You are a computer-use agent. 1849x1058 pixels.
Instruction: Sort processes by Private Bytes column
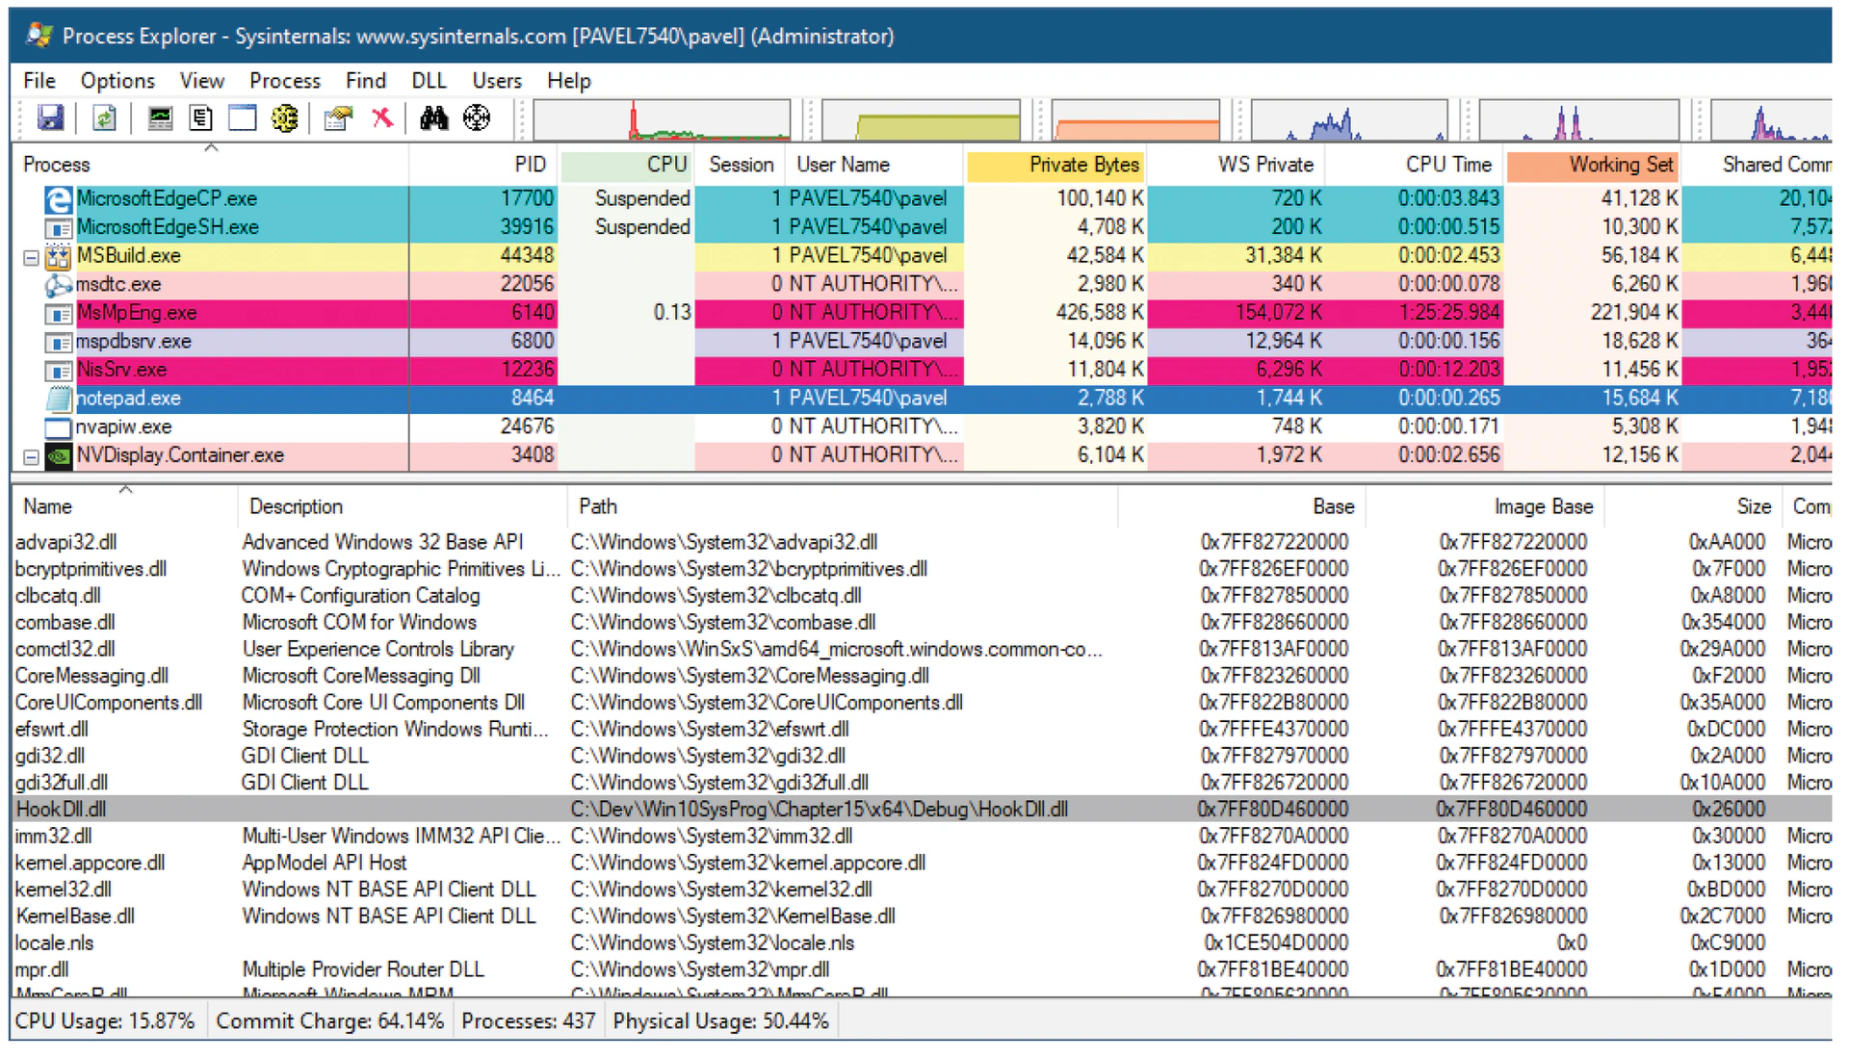pos(1056,165)
